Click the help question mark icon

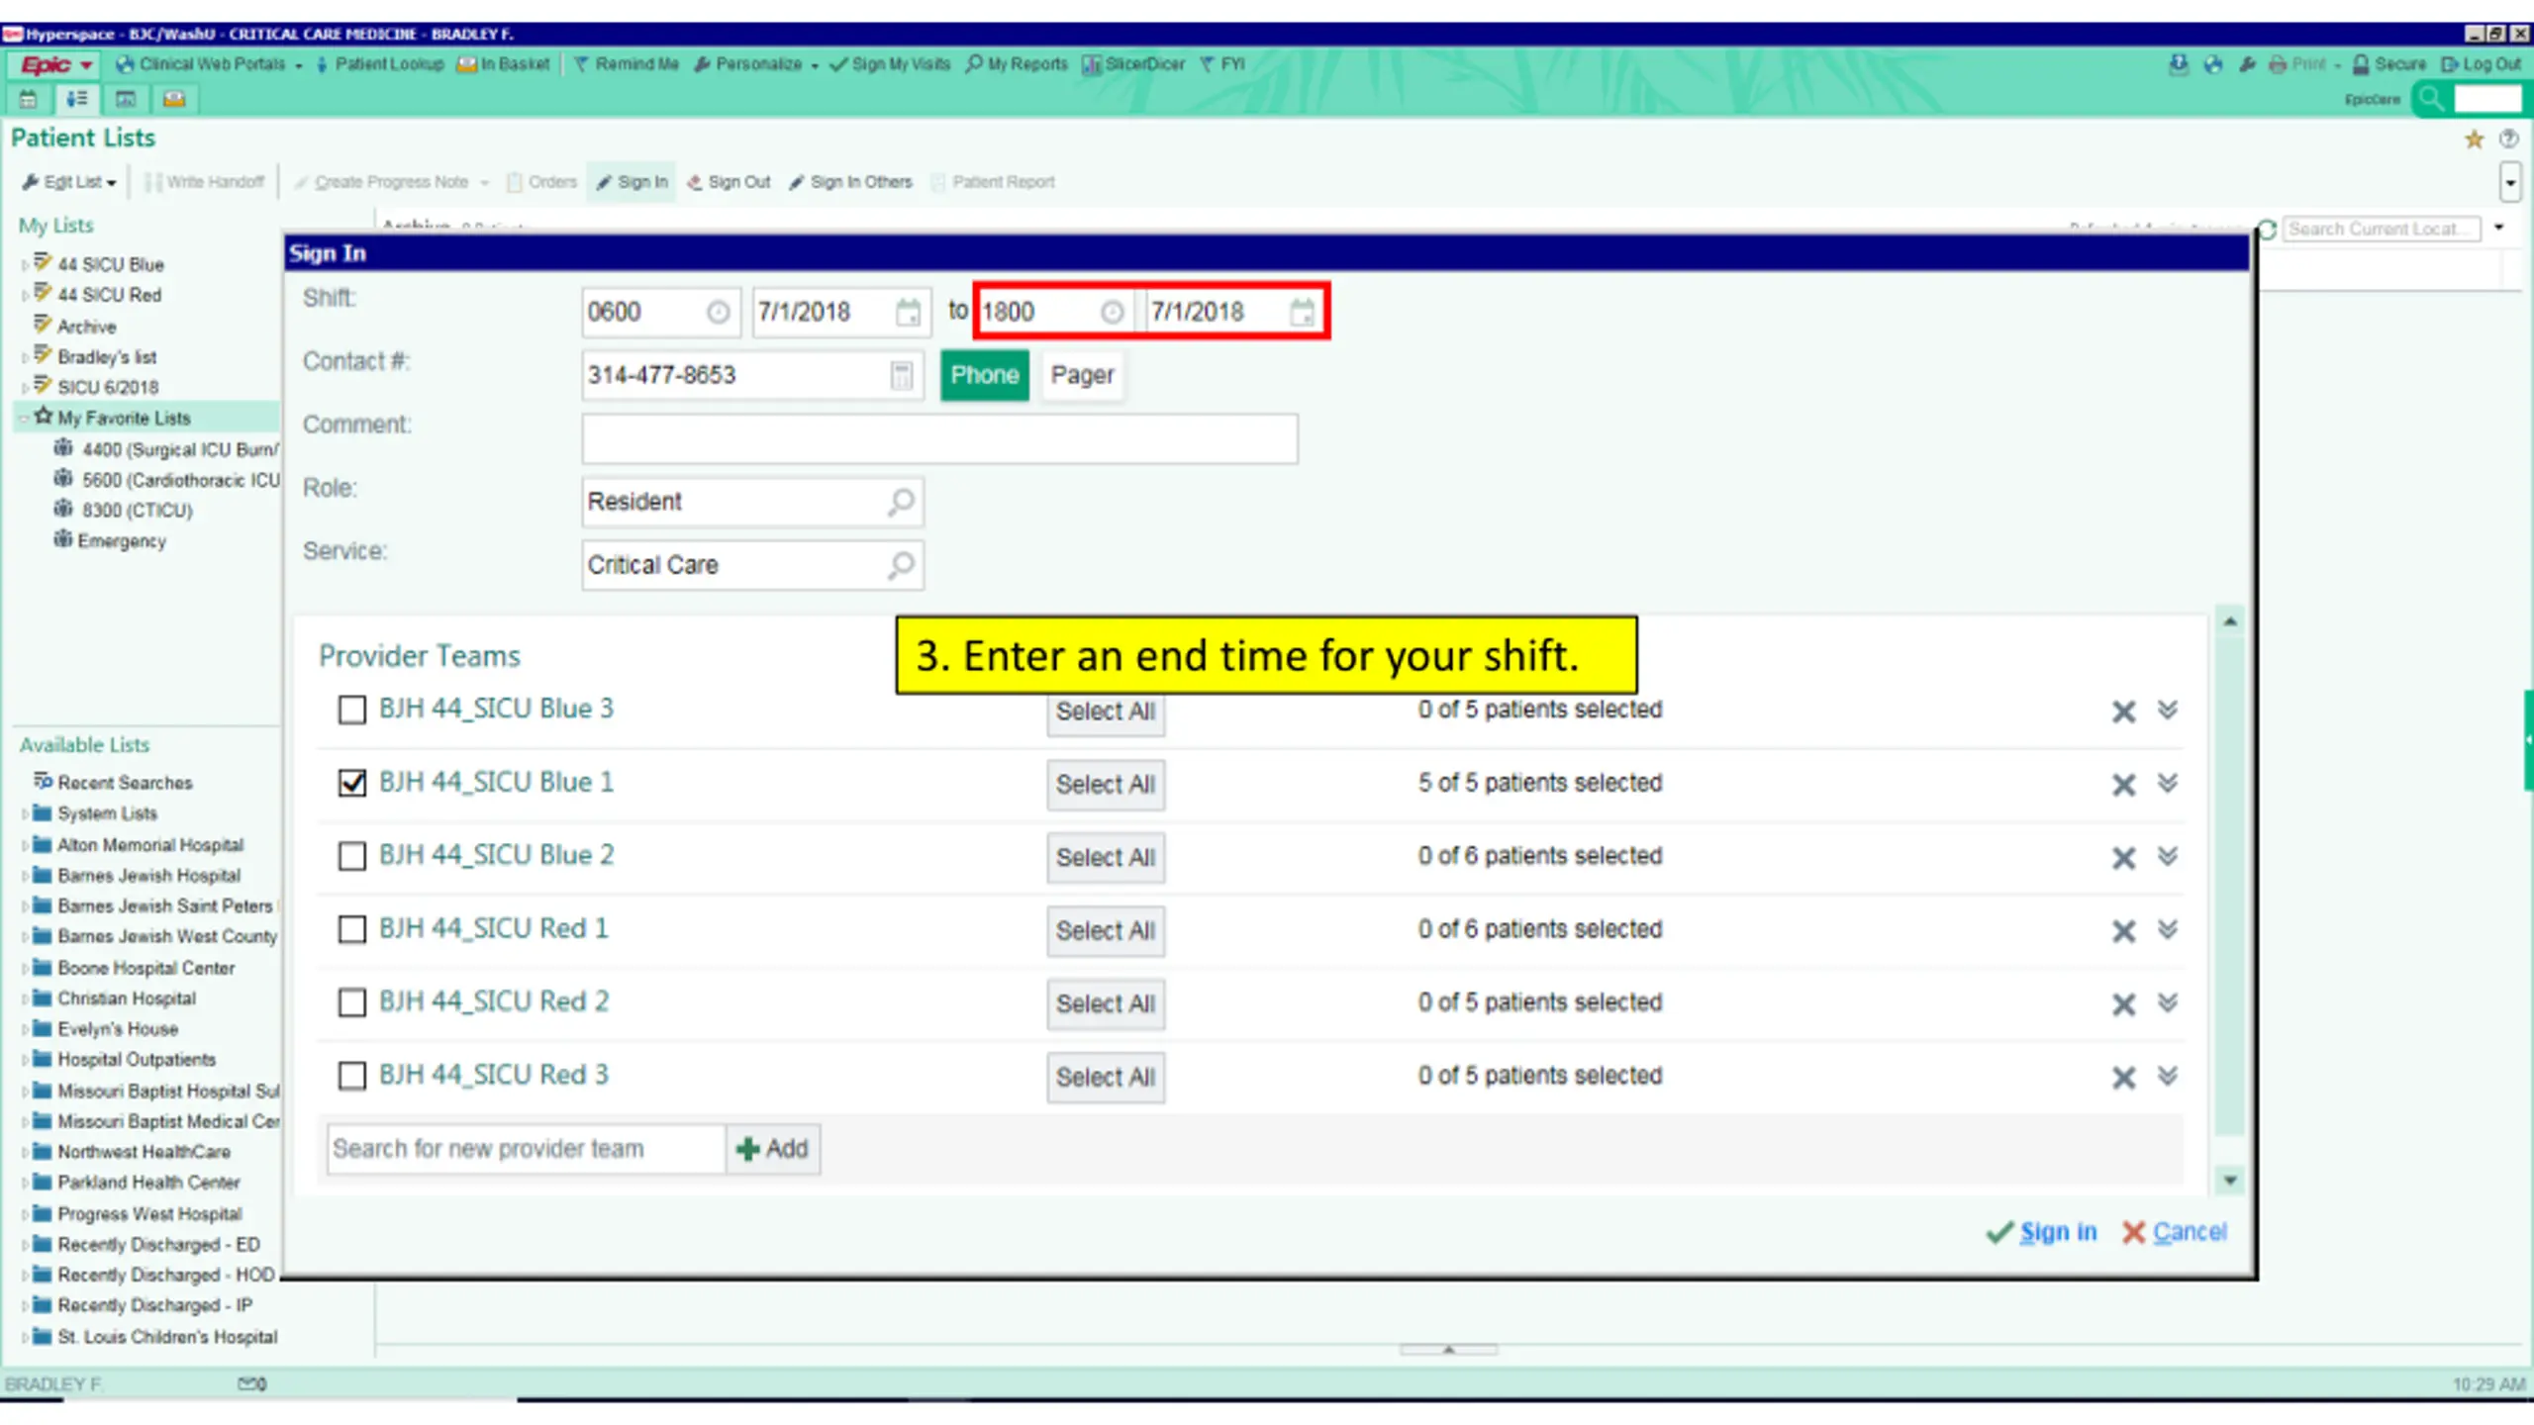[2508, 139]
